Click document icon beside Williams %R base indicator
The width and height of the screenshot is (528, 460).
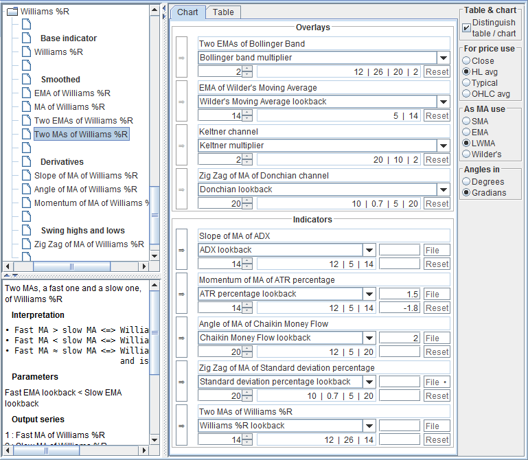point(26,52)
